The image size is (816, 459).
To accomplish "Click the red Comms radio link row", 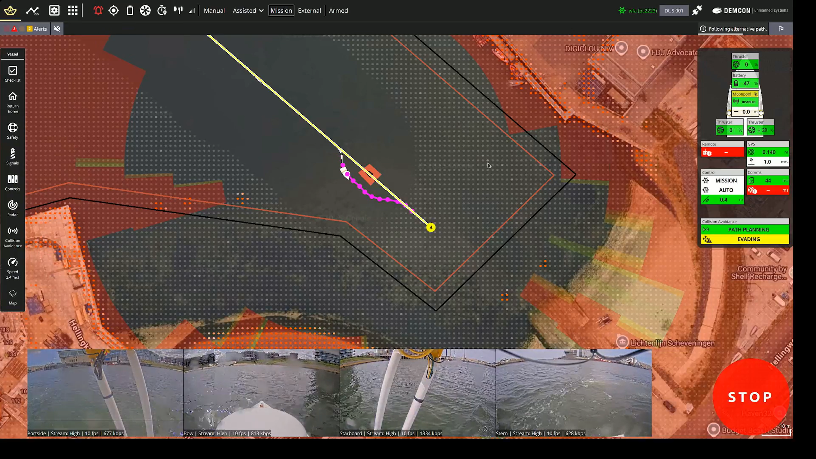I will (x=768, y=190).
